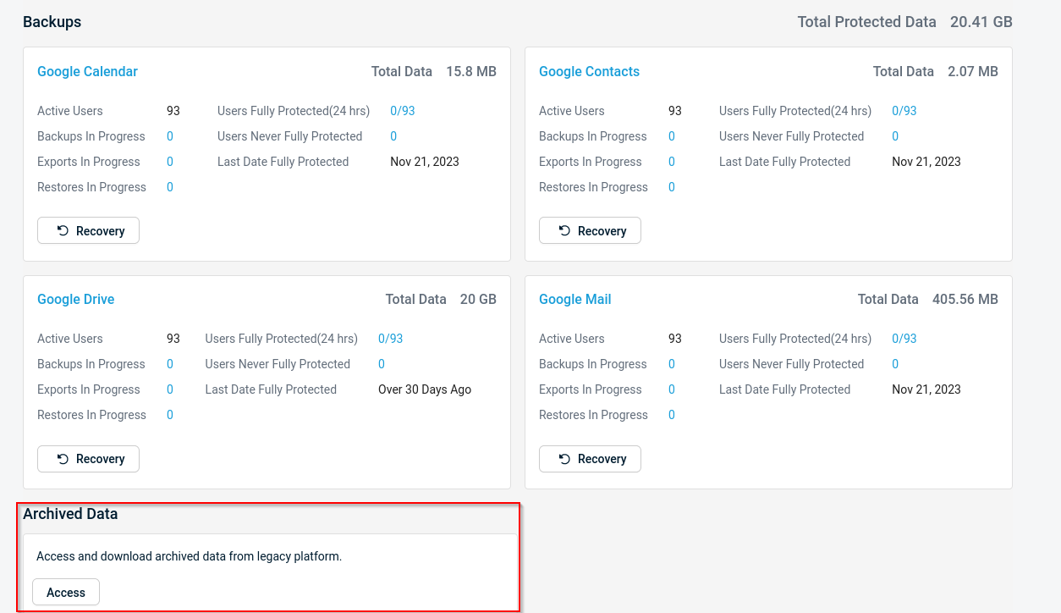Start Recovery for Google Mail
Image resolution: width=1061 pixels, height=613 pixels.
[x=590, y=459]
